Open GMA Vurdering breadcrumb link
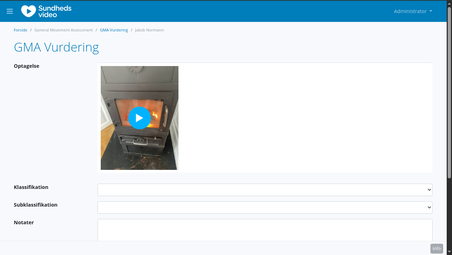Screen dimensions: 452x255 114,30
